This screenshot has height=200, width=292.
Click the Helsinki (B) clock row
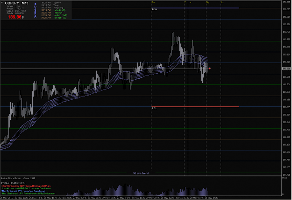pyautogui.click(x=53, y=10)
